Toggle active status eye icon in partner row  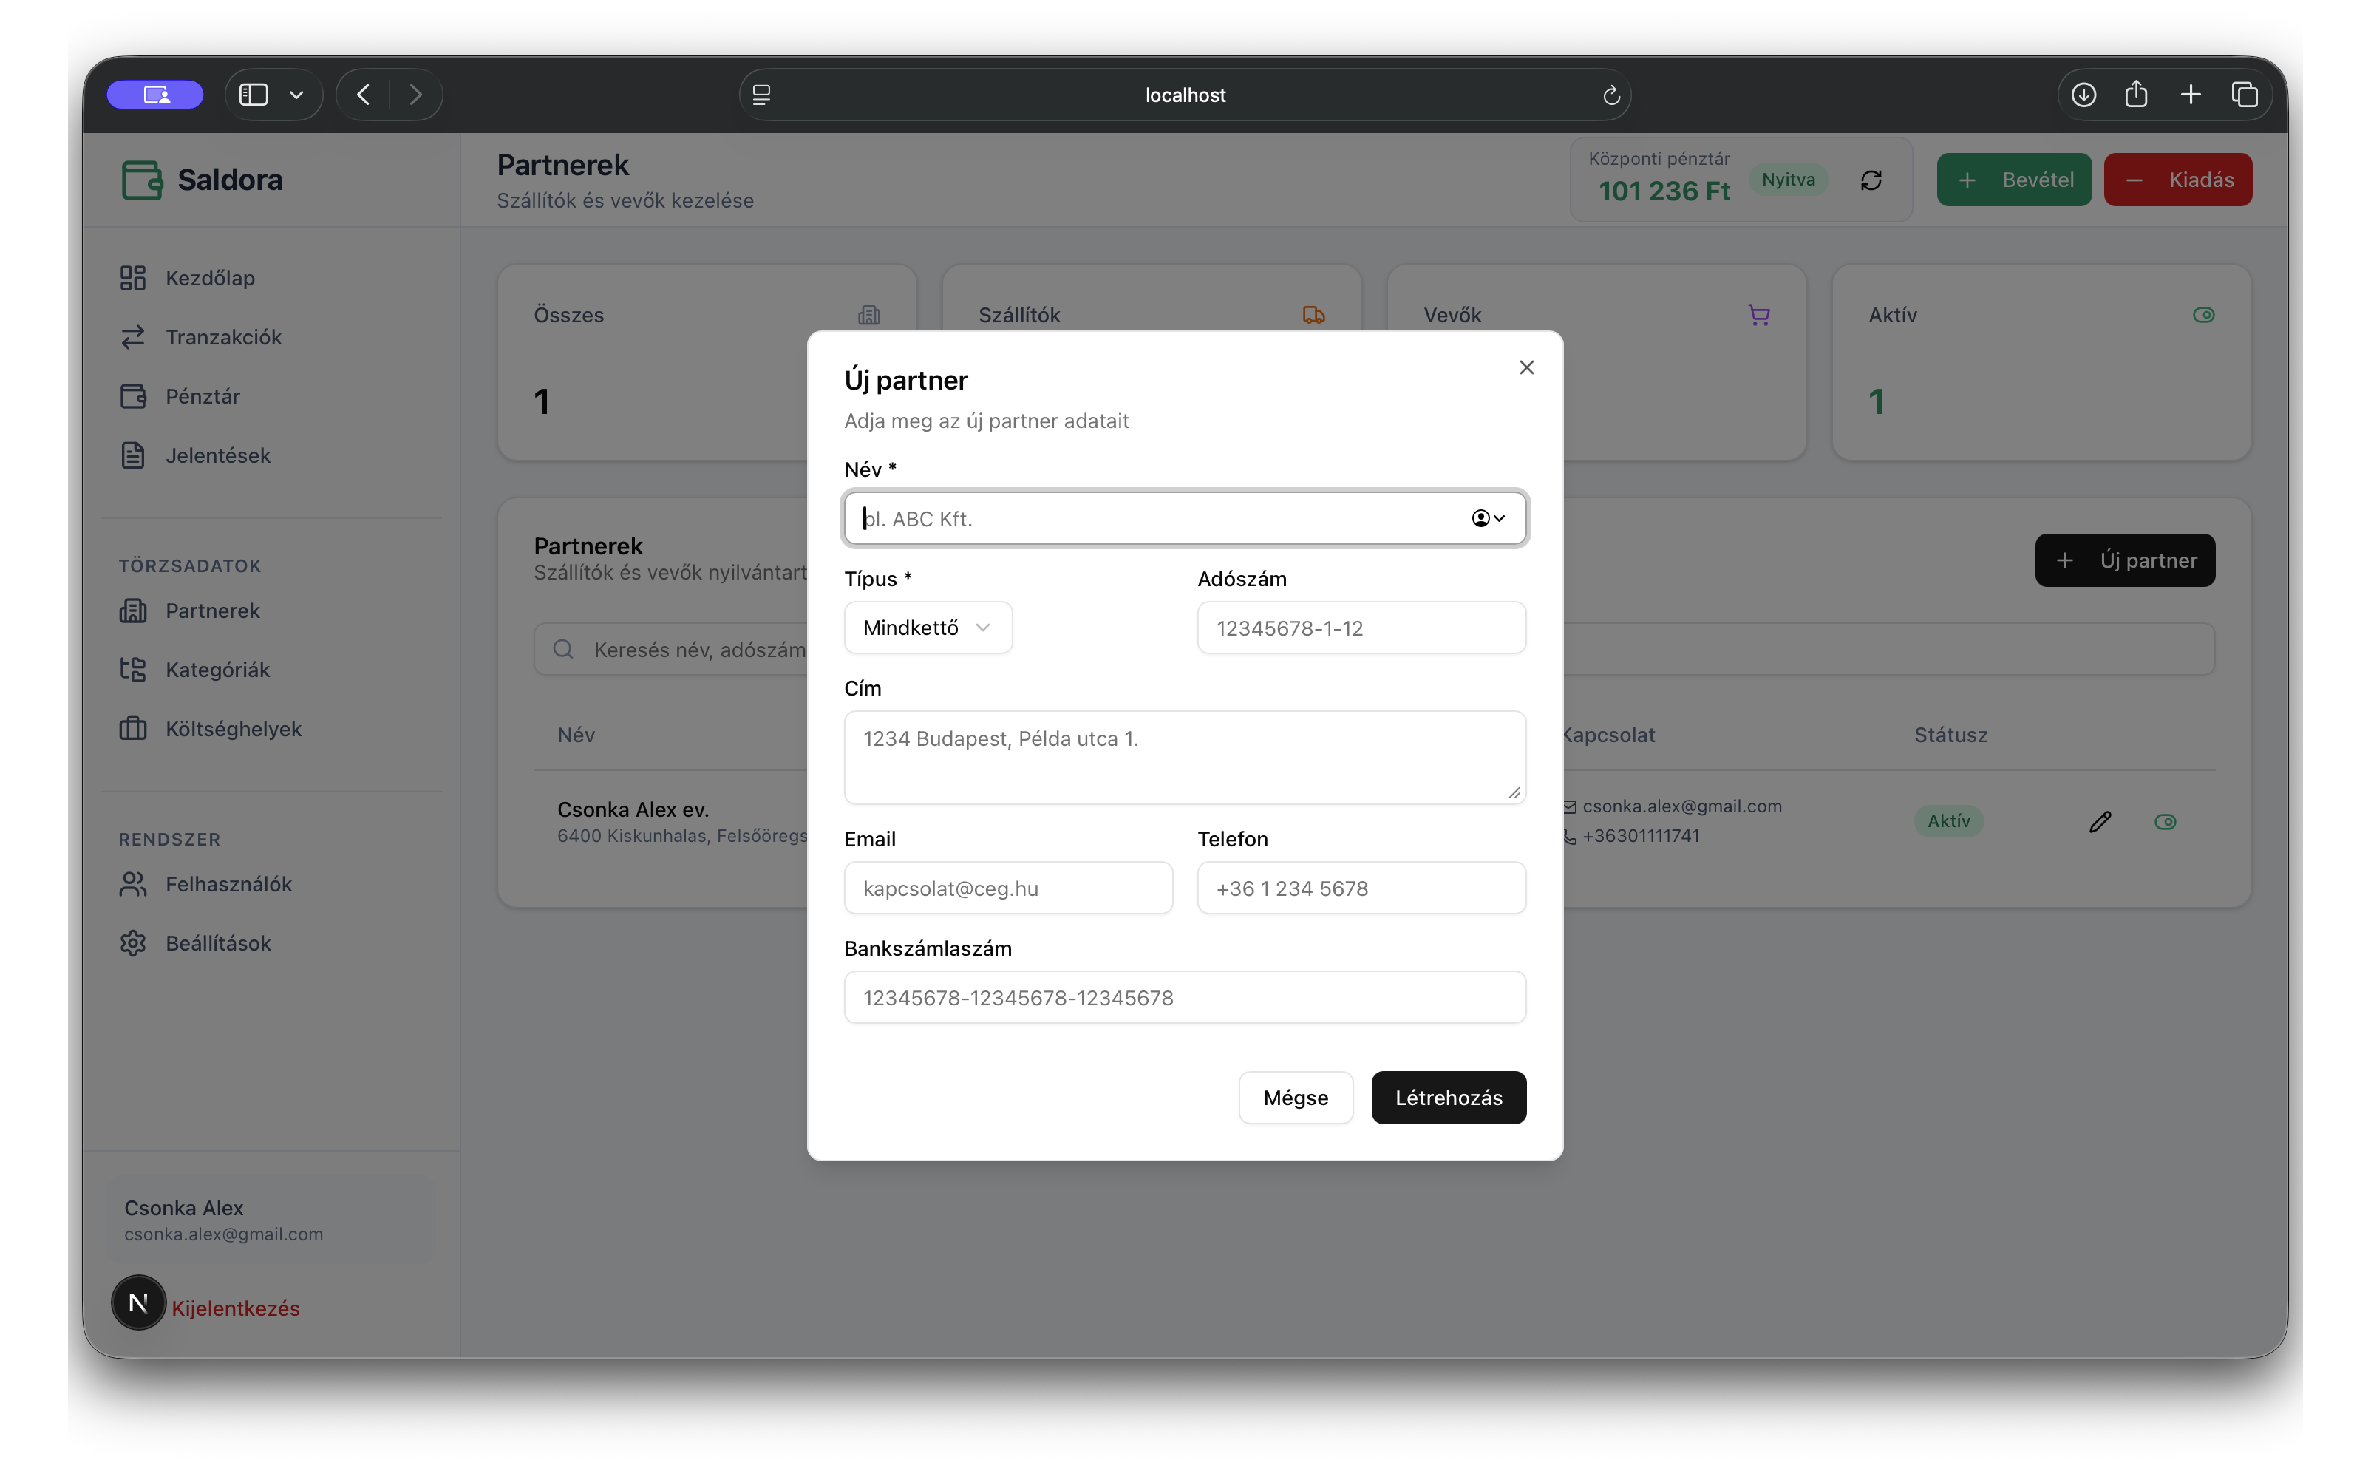pos(2164,823)
